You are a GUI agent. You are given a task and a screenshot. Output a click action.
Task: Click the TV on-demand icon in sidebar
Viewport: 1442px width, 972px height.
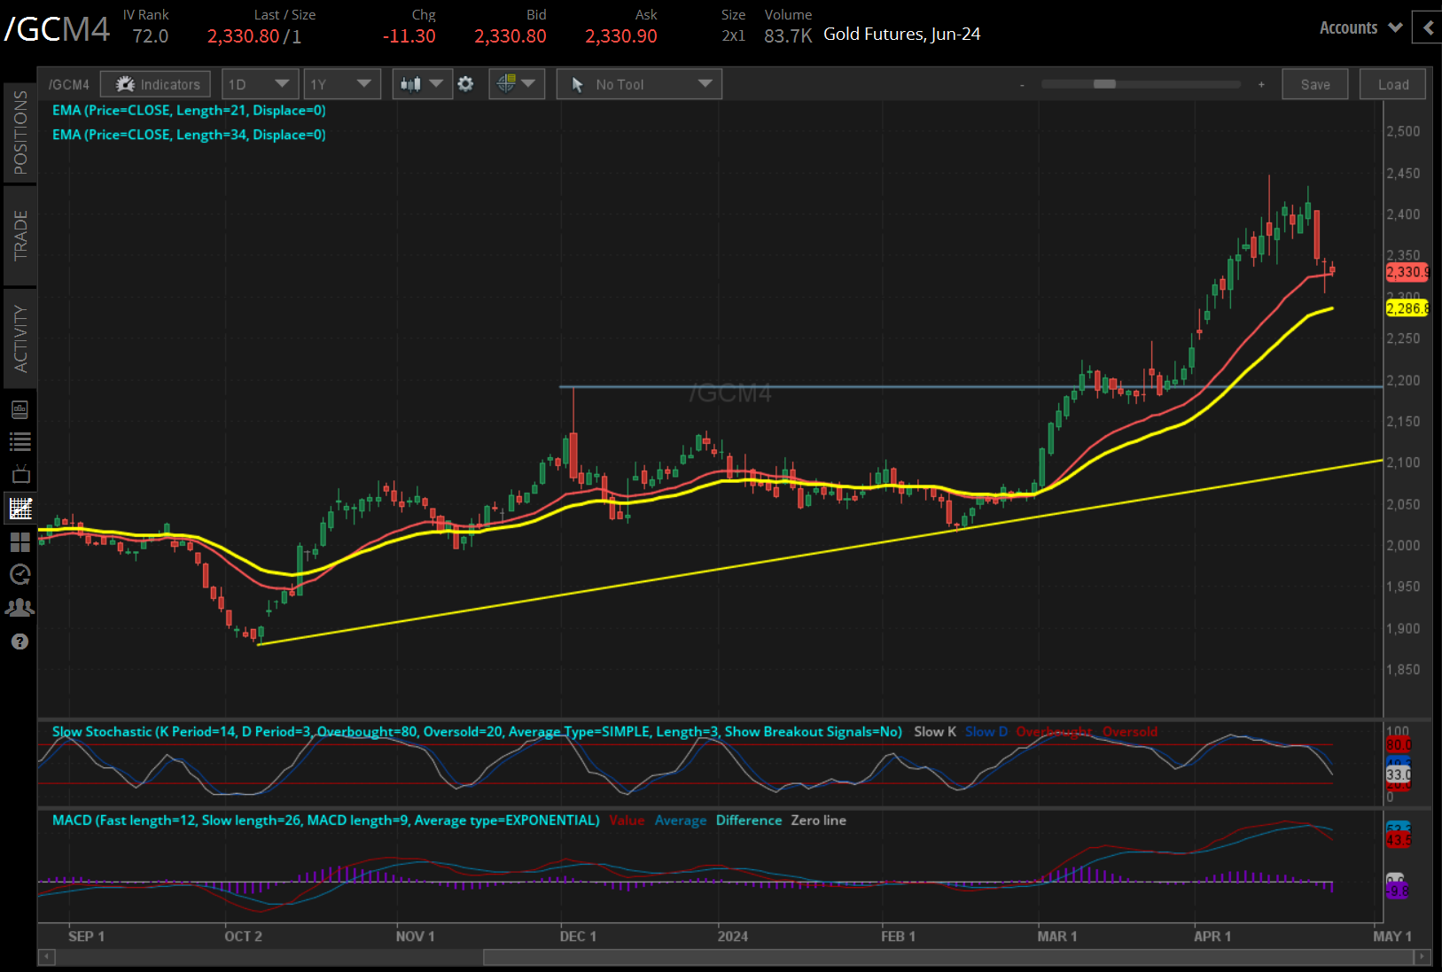pyautogui.click(x=19, y=474)
